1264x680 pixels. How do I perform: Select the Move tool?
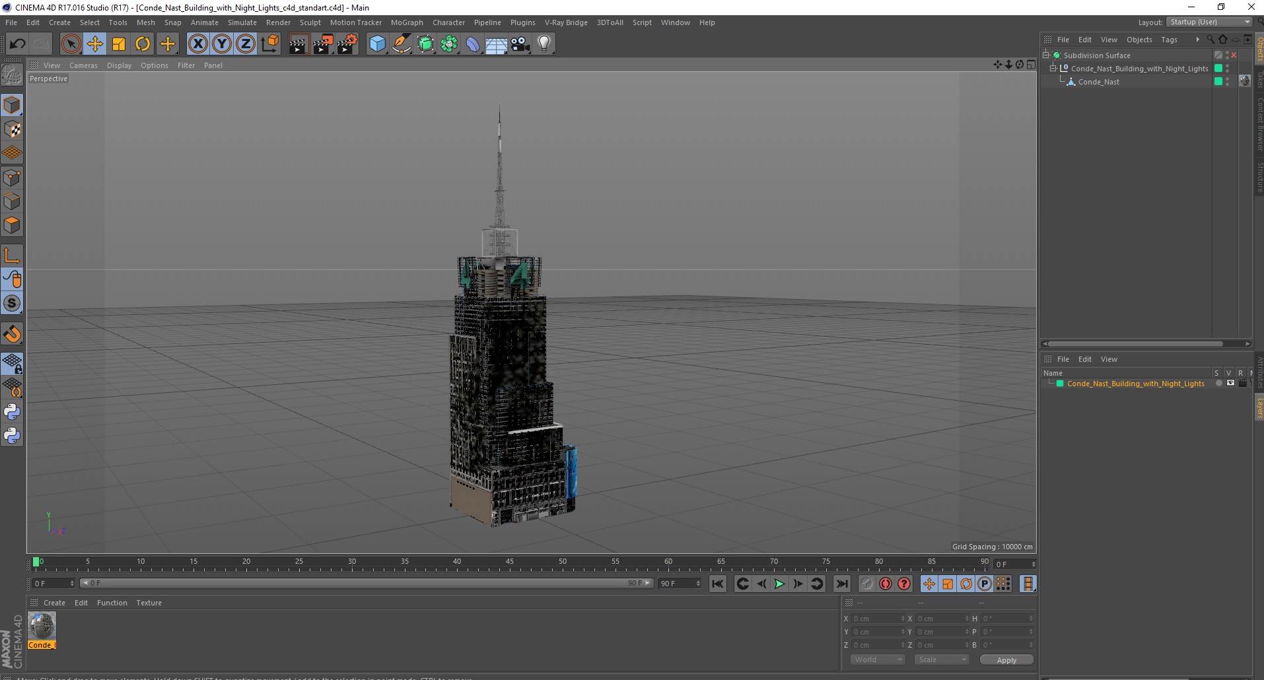pos(95,44)
